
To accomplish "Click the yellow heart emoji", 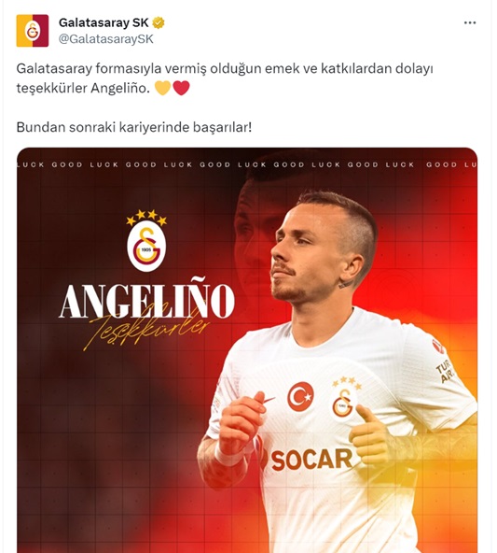I will pyautogui.click(x=162, y=88).
